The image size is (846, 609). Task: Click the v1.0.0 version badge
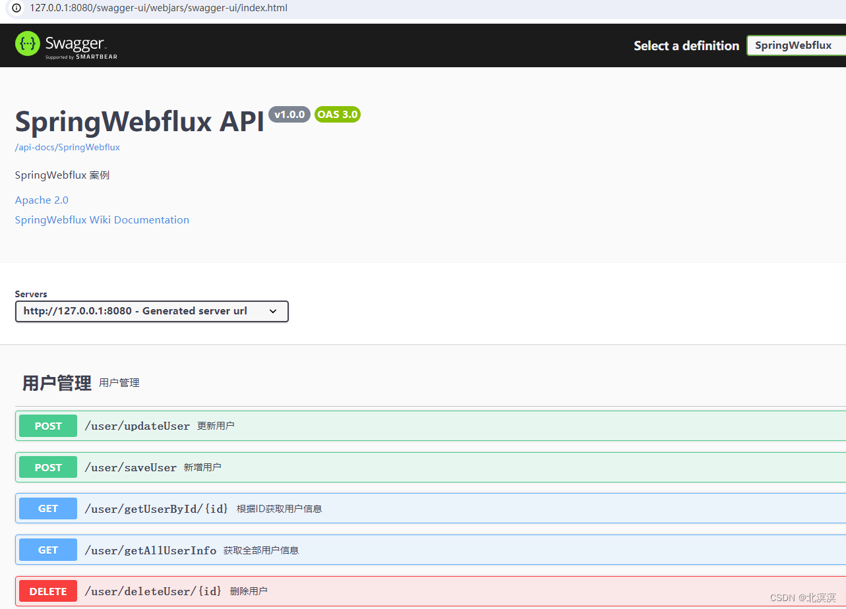point(289,114)
